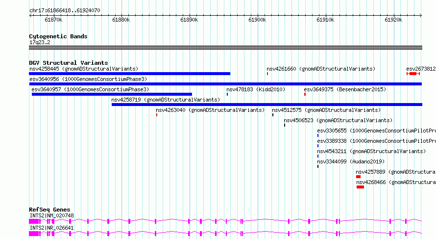Click the 61890k ruler tick label

click(190, 20)
